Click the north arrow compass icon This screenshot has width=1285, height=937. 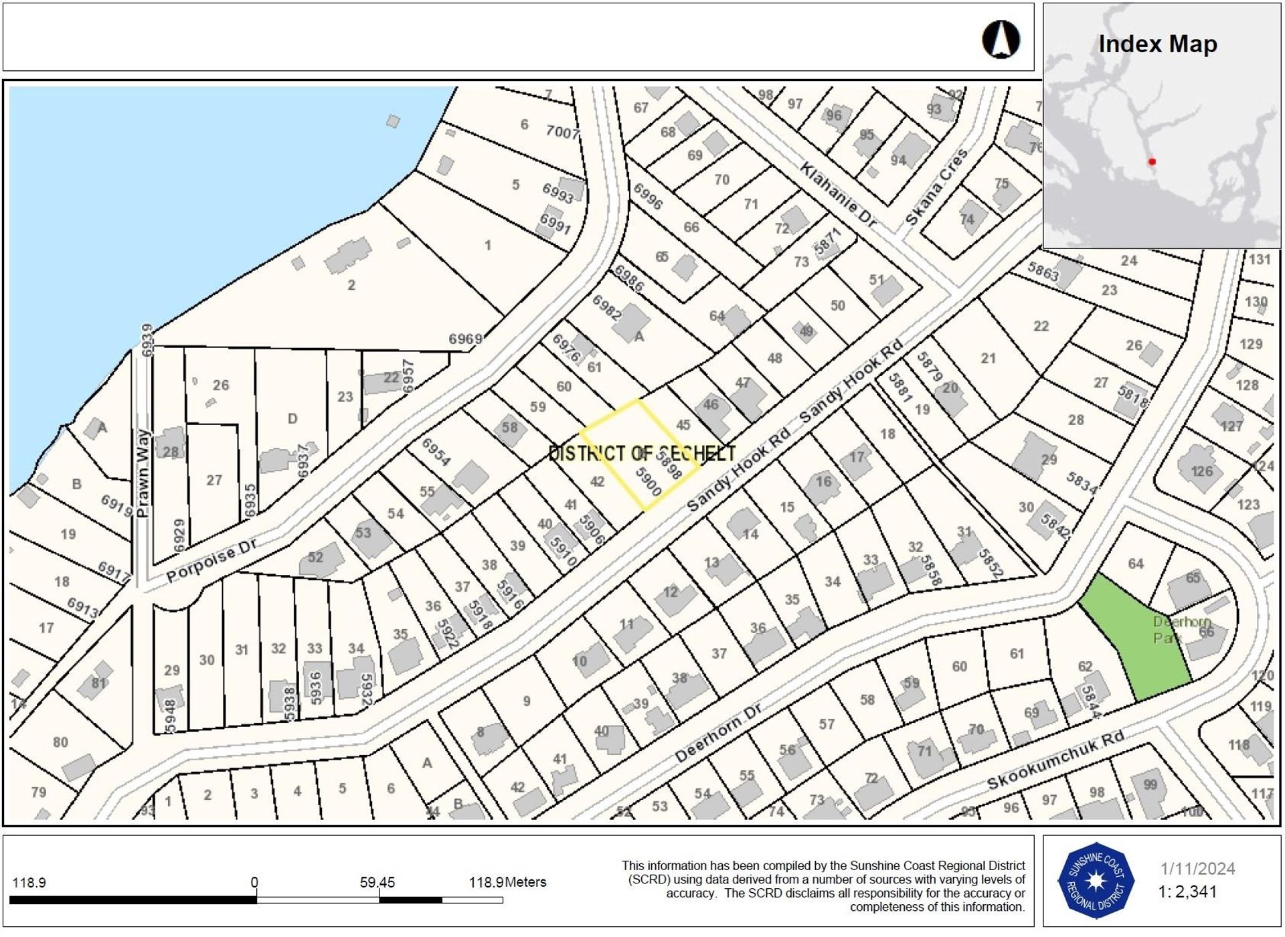(1001, 39)
